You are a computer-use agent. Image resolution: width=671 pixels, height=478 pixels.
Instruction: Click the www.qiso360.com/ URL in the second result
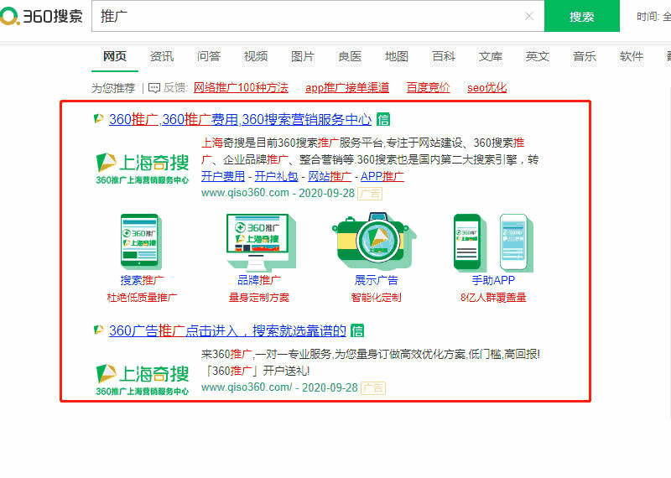coord(247,387)
